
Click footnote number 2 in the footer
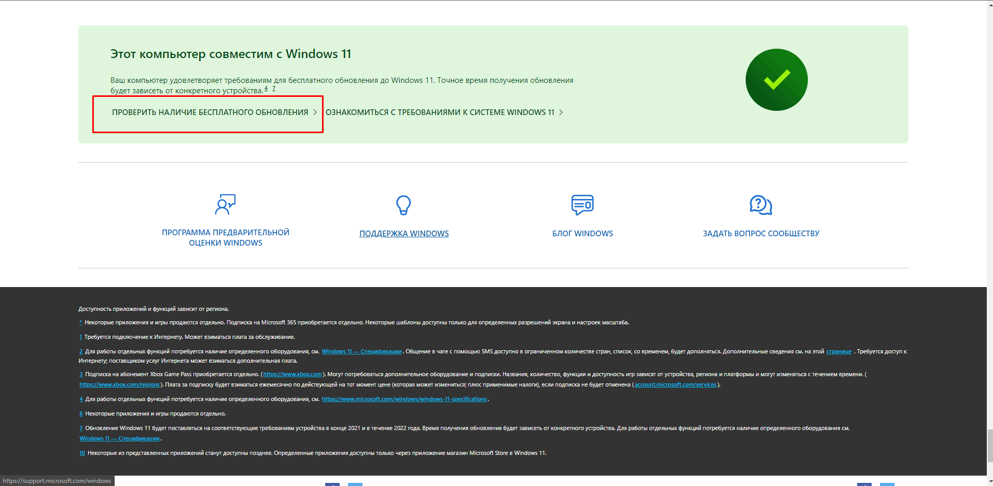click(x=81, y=352)
